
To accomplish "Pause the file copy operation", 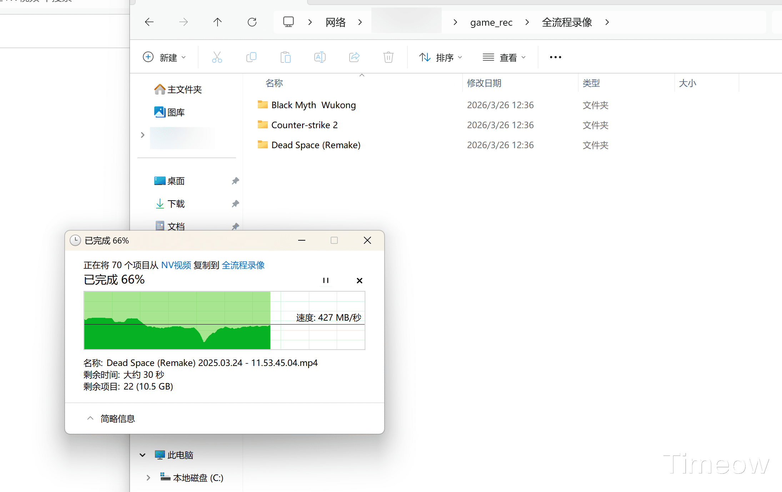I will tap(326, 281).
